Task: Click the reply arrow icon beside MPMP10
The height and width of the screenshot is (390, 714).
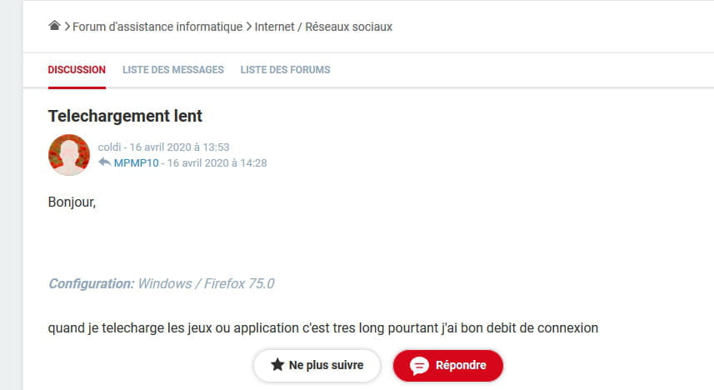Action: coord(104,162)
